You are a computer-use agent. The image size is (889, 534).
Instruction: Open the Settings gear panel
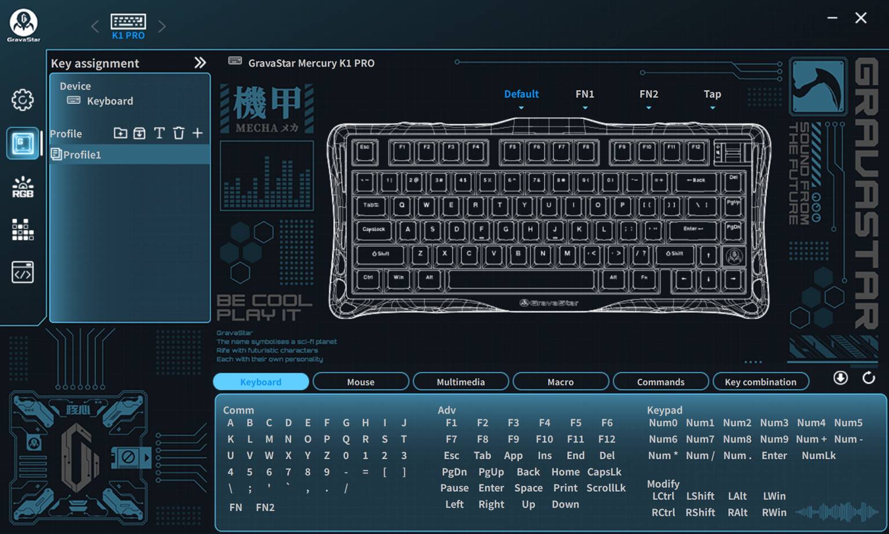22,100
